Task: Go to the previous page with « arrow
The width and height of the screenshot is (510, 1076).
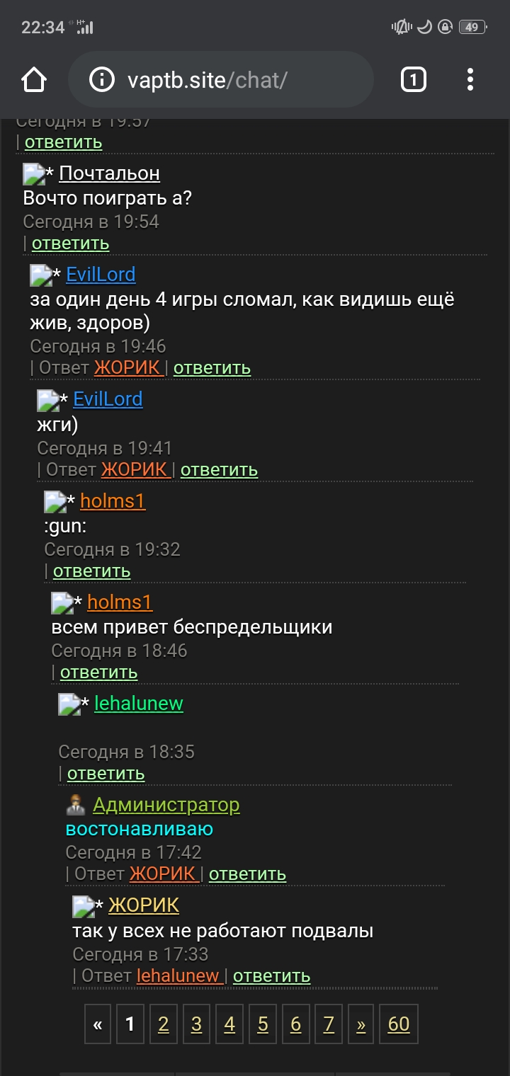Action: (98, 1024)
